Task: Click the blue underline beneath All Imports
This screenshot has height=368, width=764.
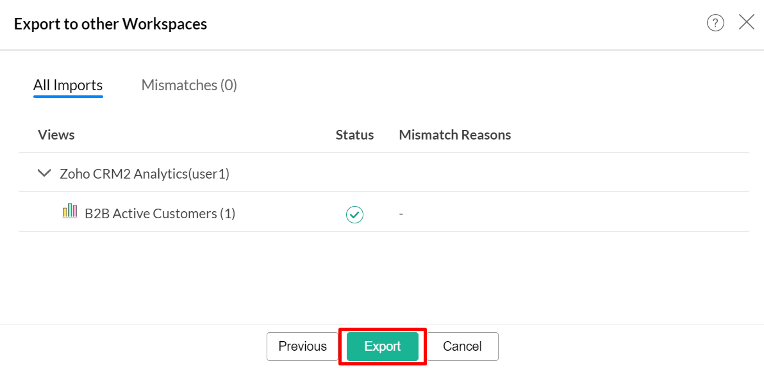Action: point(68,97)
